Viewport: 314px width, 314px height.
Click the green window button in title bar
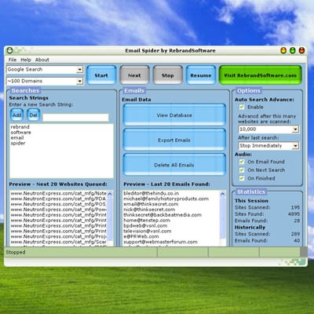[x=293, y=50]
